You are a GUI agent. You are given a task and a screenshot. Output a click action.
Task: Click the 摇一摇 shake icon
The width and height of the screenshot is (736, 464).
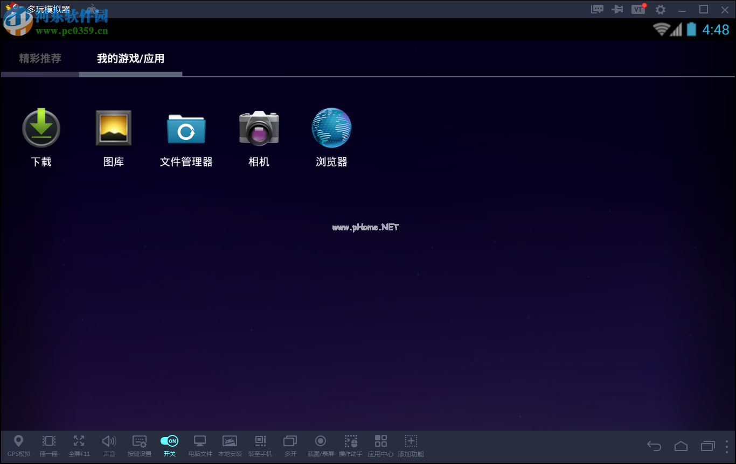pos(48,445)
